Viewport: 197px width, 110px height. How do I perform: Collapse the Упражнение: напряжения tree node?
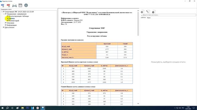coord(4,14)
